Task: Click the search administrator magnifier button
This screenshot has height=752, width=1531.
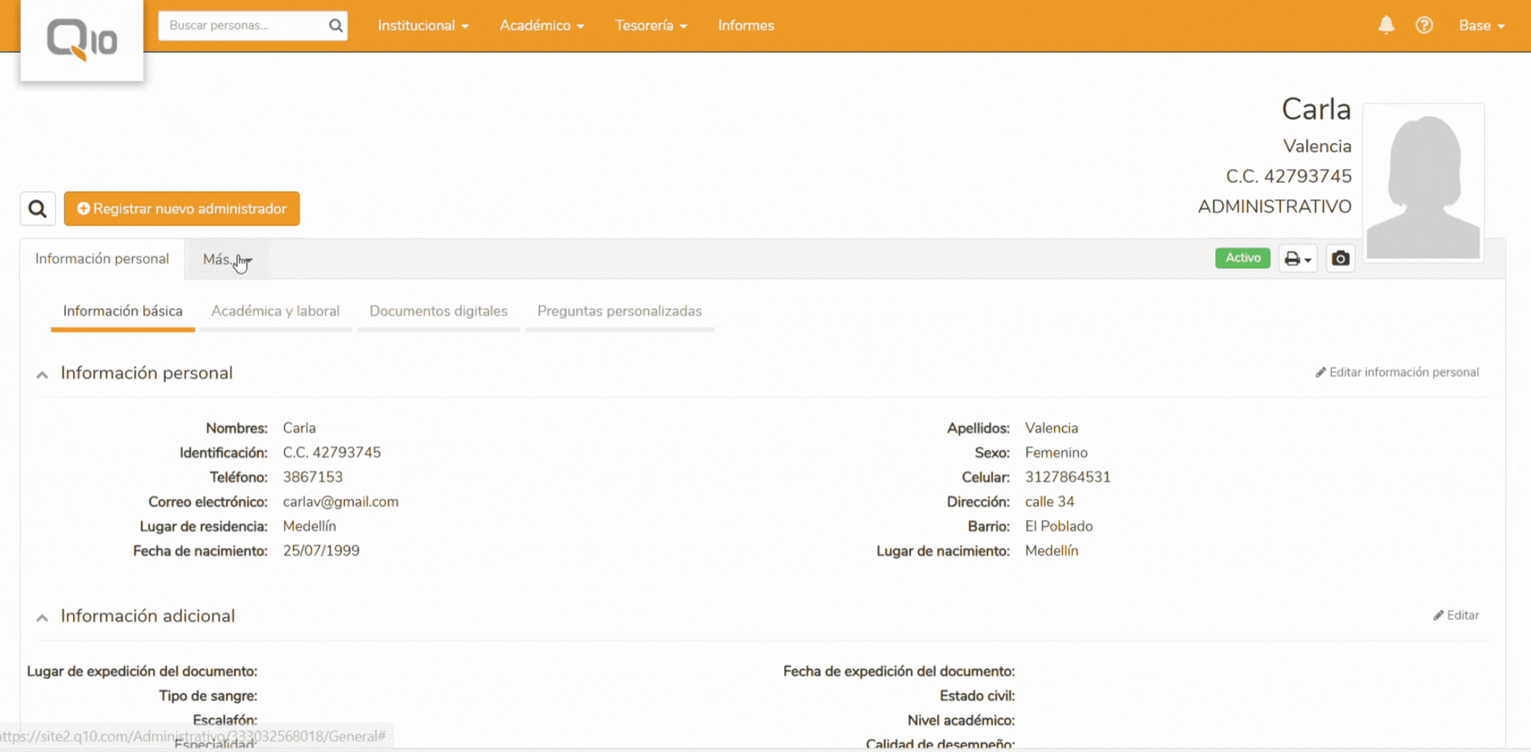Action: click(37, 209)
